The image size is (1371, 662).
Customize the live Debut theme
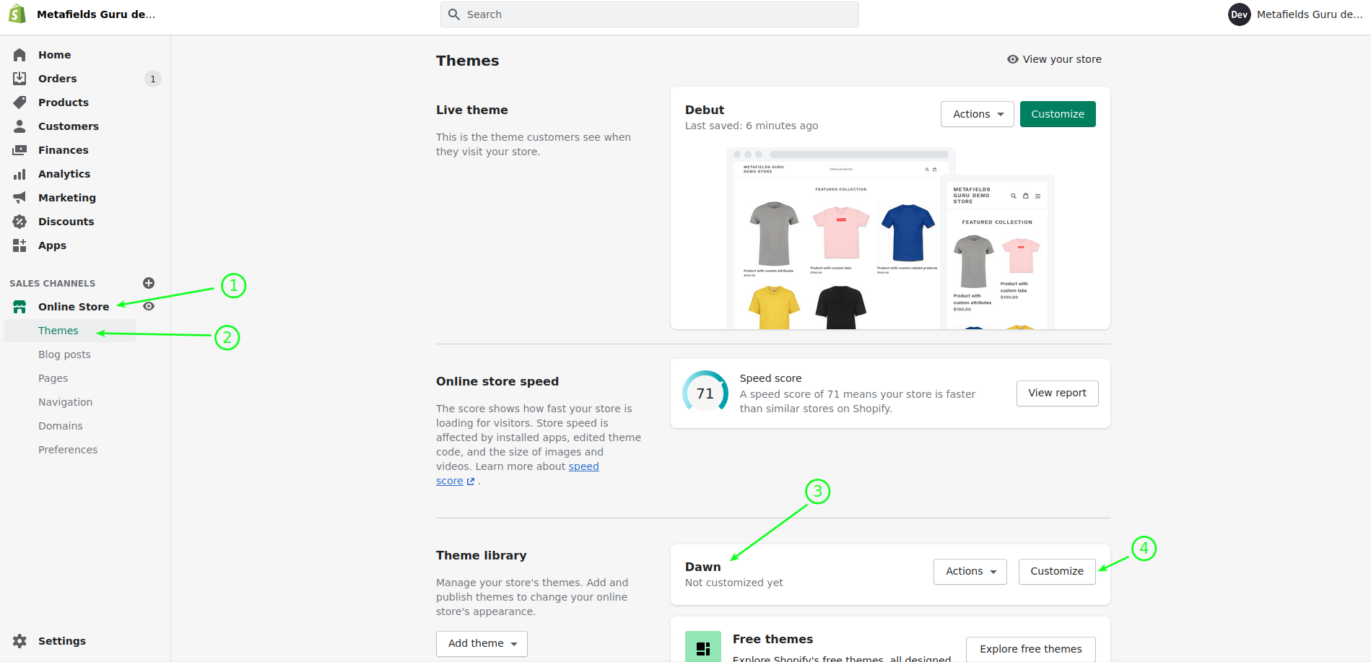point(1058,114)
